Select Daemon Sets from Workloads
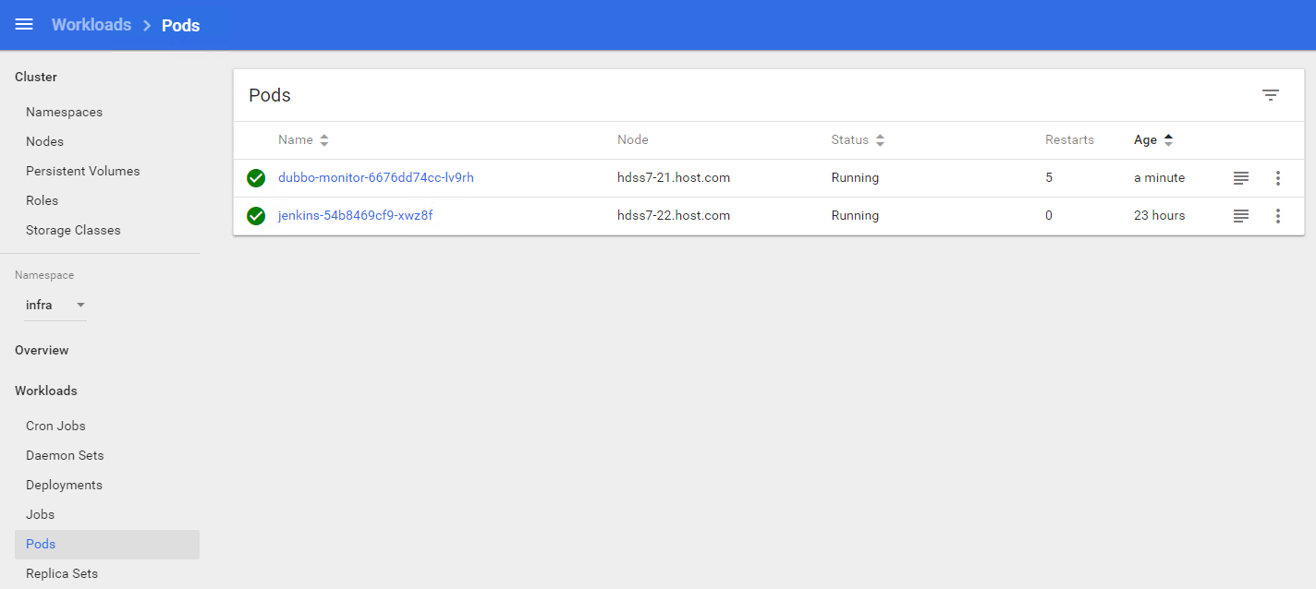Image resolution: width=1316 pixels, height=589 pixels. click(x=65, y=455)
